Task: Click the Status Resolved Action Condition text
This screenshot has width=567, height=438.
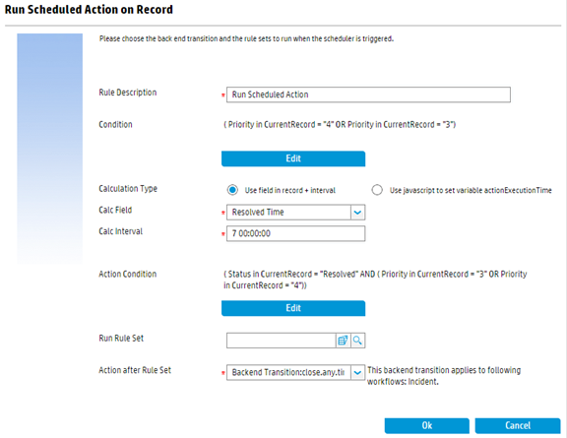Action: [x=375, y=280]
